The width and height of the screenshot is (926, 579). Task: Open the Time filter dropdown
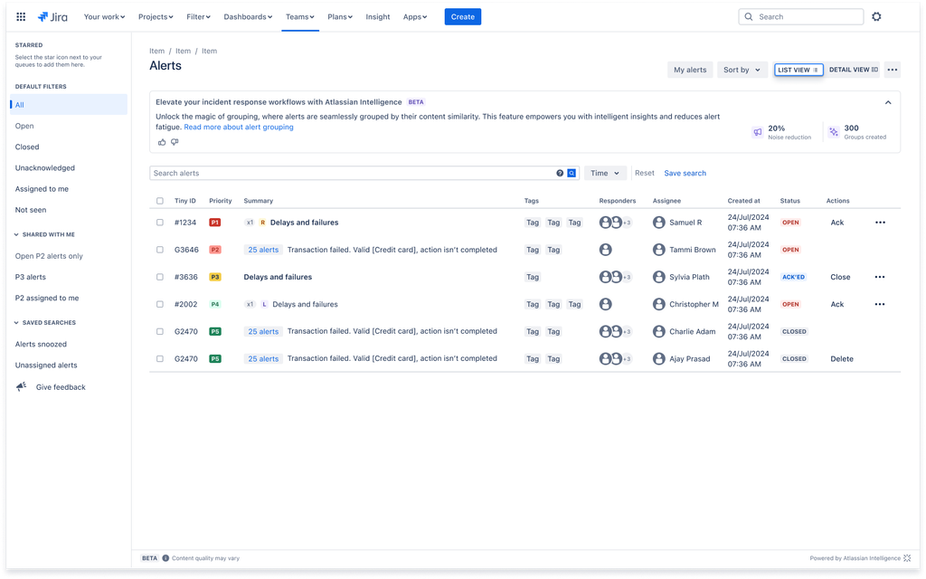605,173
